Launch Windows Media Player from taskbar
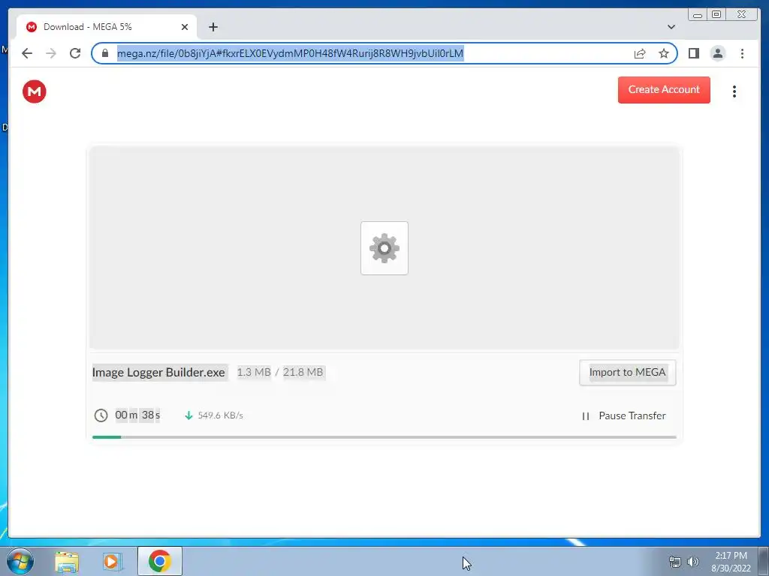 [x=113, y=562]
